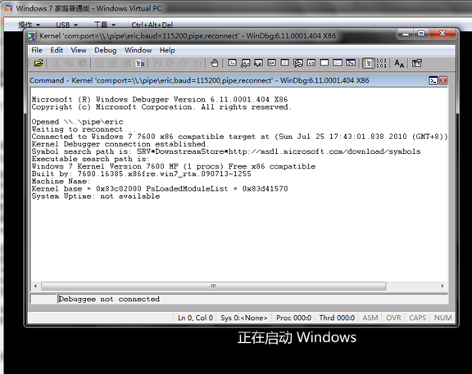Click Ctrl+Alt+Del in Virtual PC toolbar
The width and height of the screenshot is (472, 374).
(x=152, y=25)
